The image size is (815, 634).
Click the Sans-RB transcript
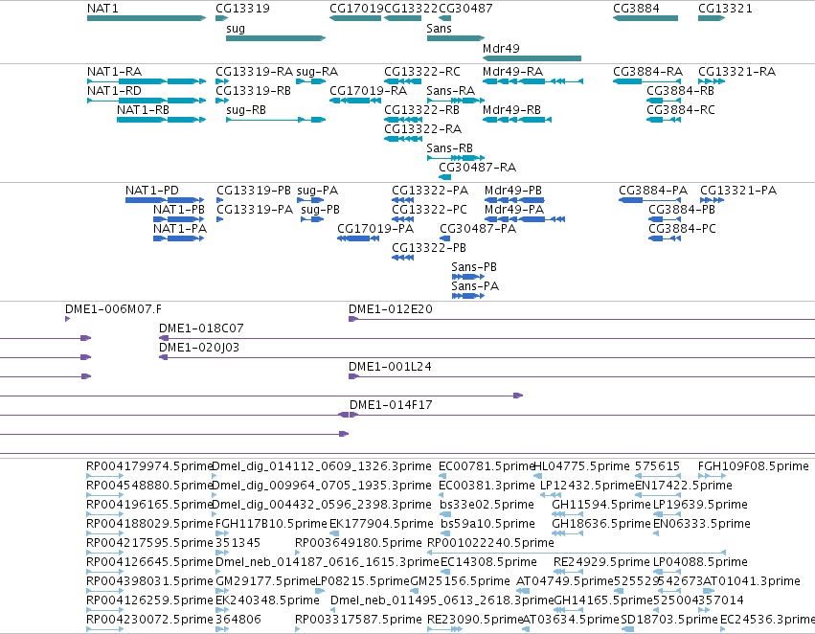[456, 157]
